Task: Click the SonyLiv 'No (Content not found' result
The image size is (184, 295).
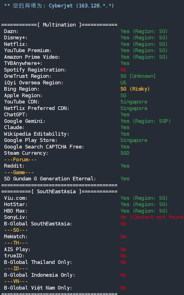Action: [152, 217]
